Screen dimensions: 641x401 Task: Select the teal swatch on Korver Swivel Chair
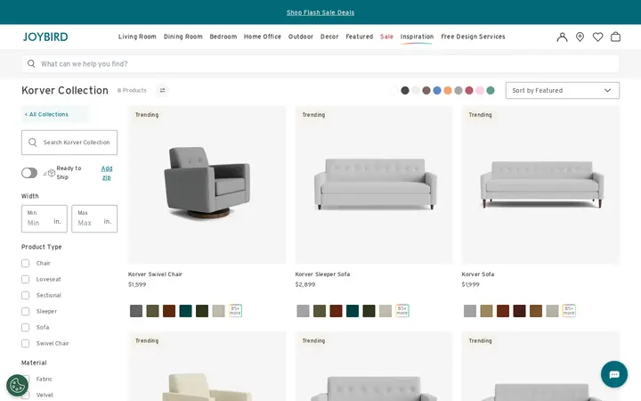coord(185,311)
